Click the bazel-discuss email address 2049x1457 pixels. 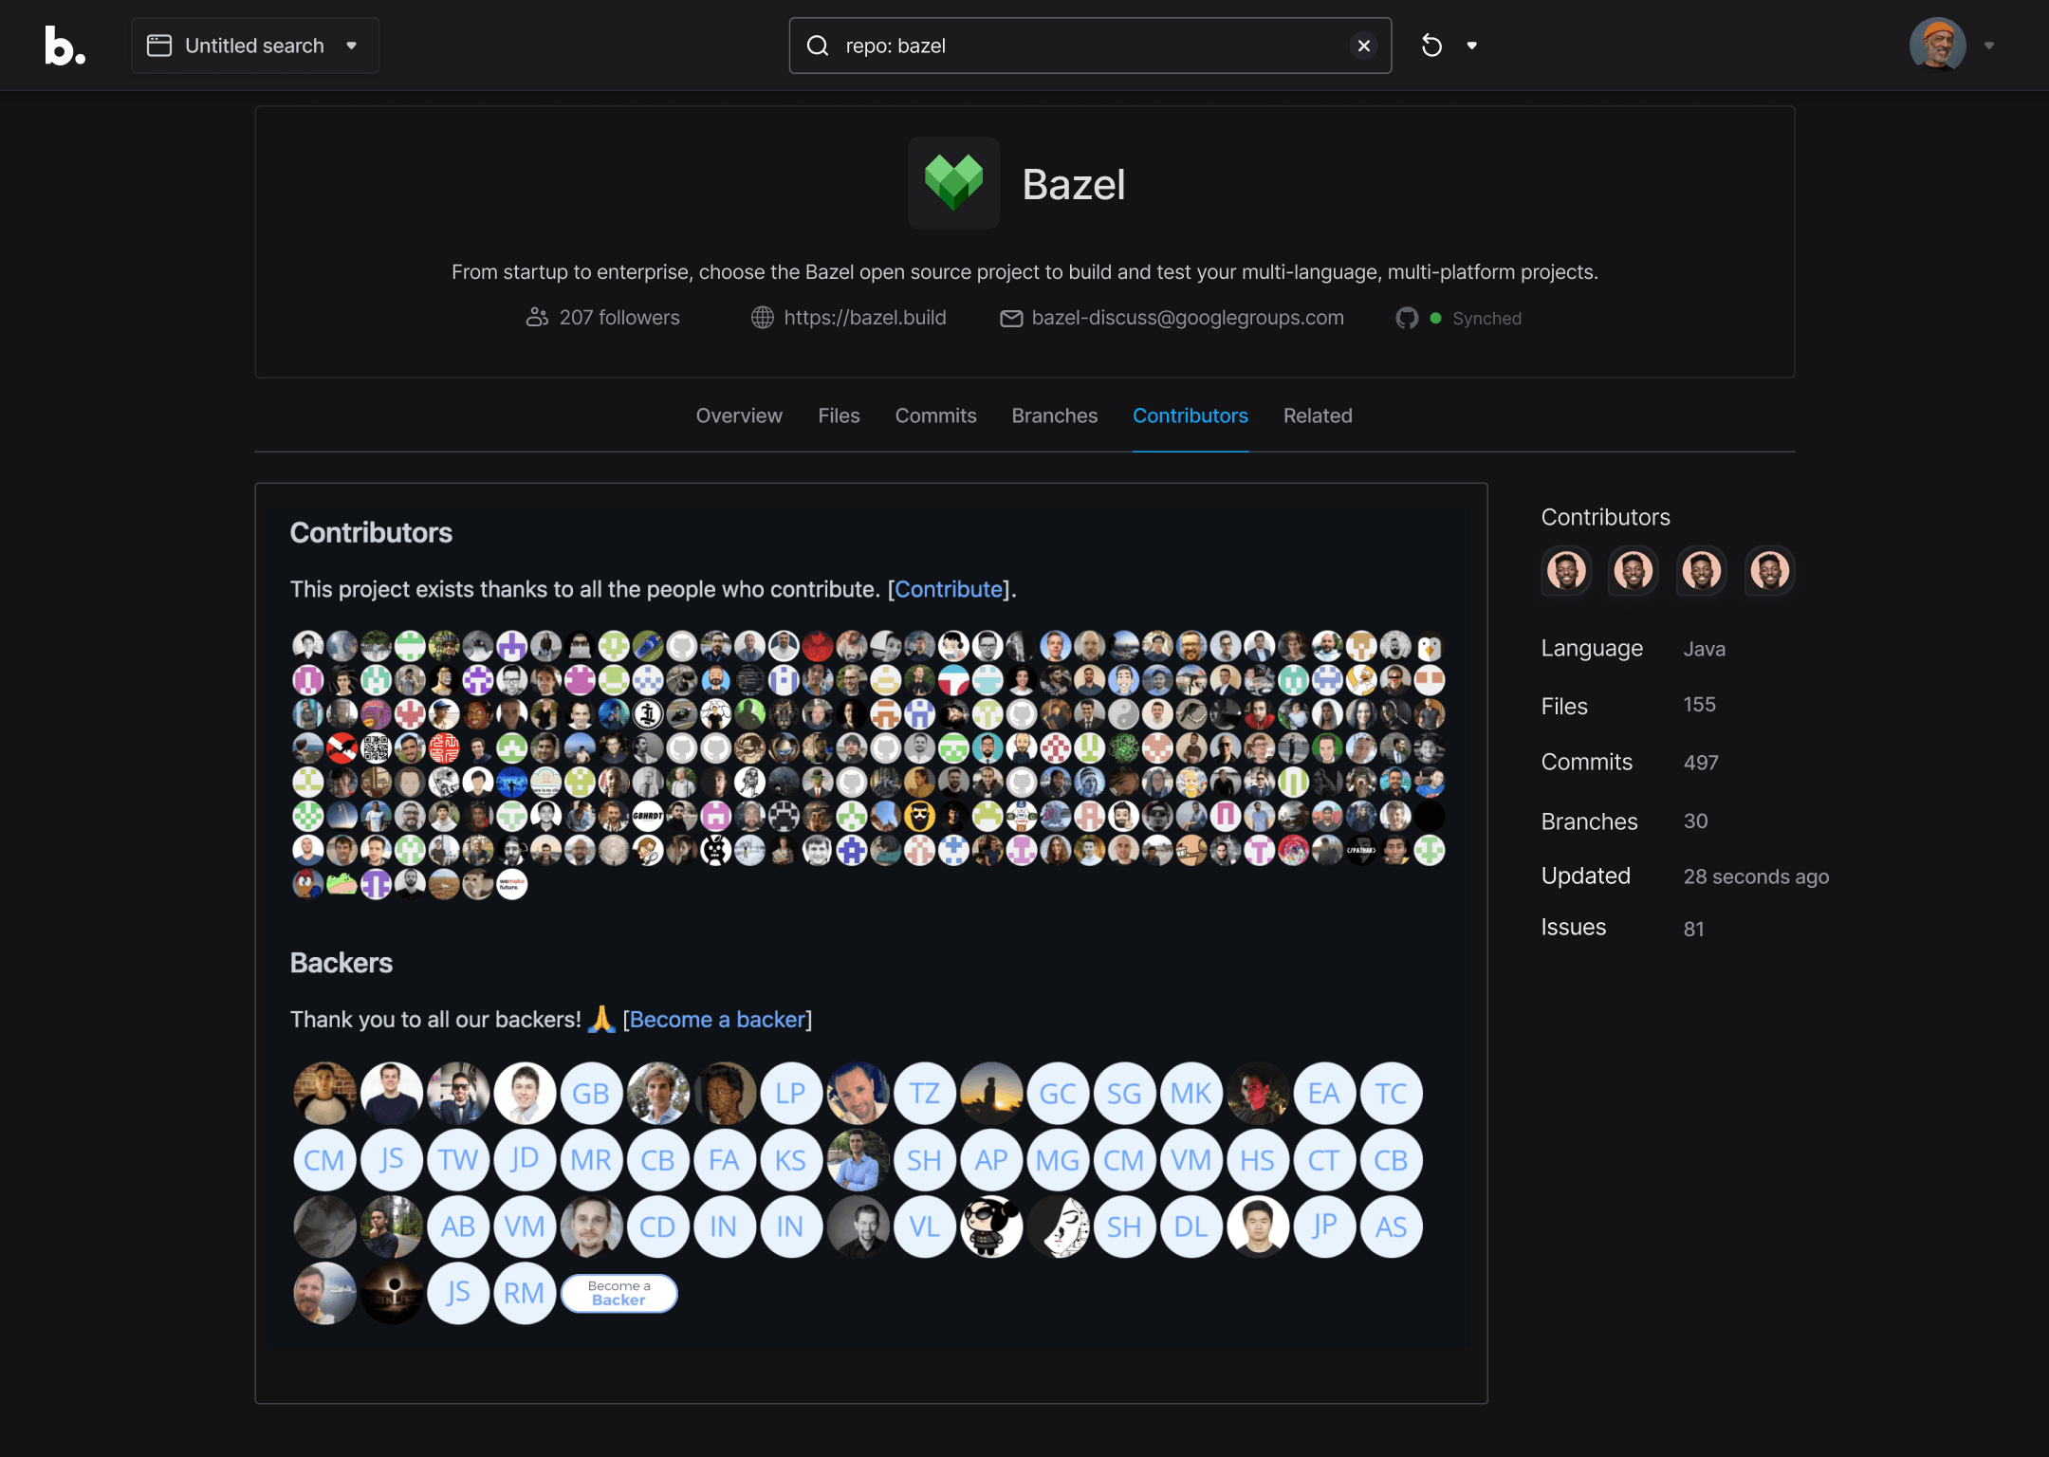(x=1188, y=318)
